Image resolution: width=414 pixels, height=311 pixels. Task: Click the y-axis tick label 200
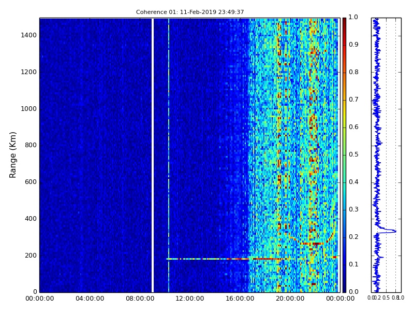31,256
